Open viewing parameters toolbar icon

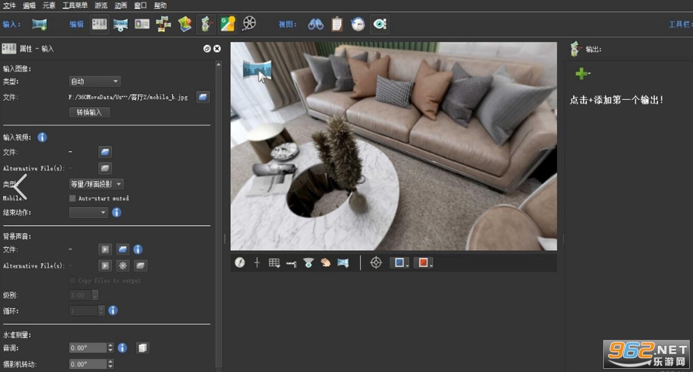point(120,24)
